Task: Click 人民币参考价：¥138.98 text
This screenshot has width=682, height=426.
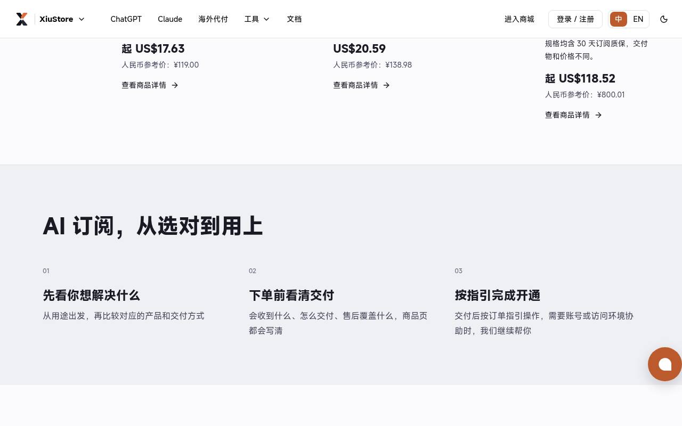Action: (372, 65)
